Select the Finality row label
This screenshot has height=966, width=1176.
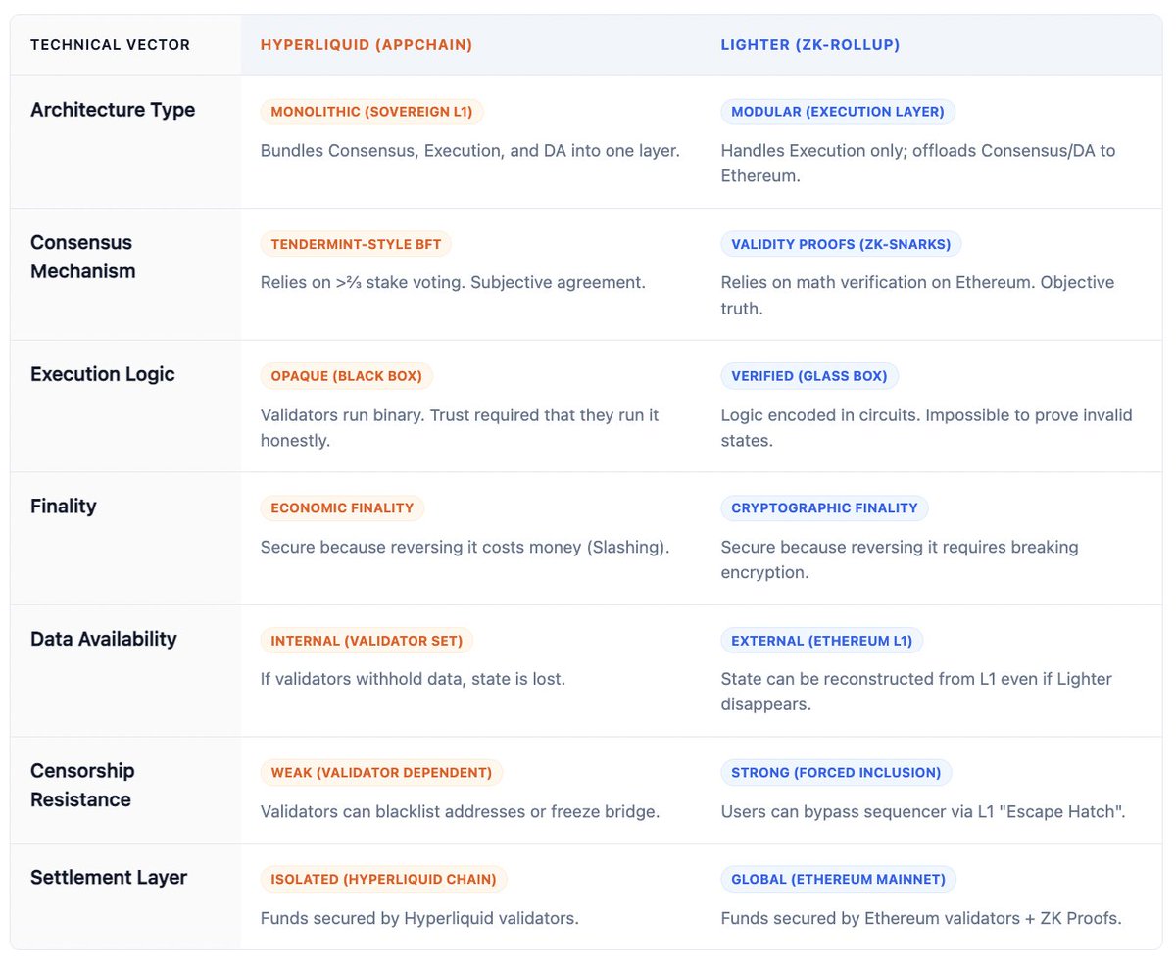pos(64,507)
